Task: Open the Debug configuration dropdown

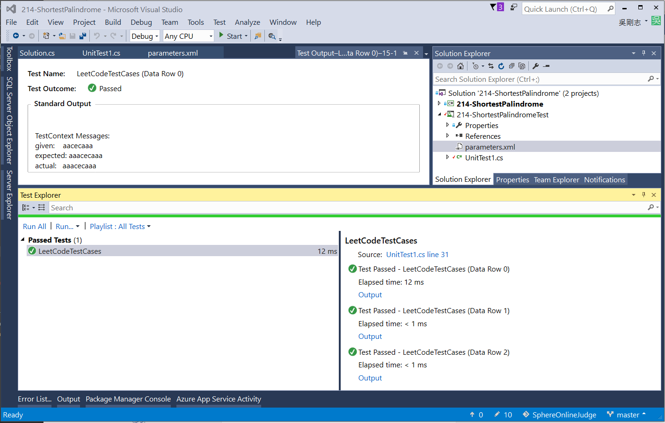Action: click(x=145, y=36)
